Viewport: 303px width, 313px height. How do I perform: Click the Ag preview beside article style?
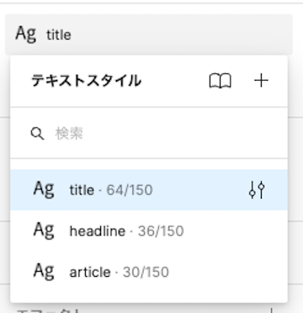(x=44, y=272)
